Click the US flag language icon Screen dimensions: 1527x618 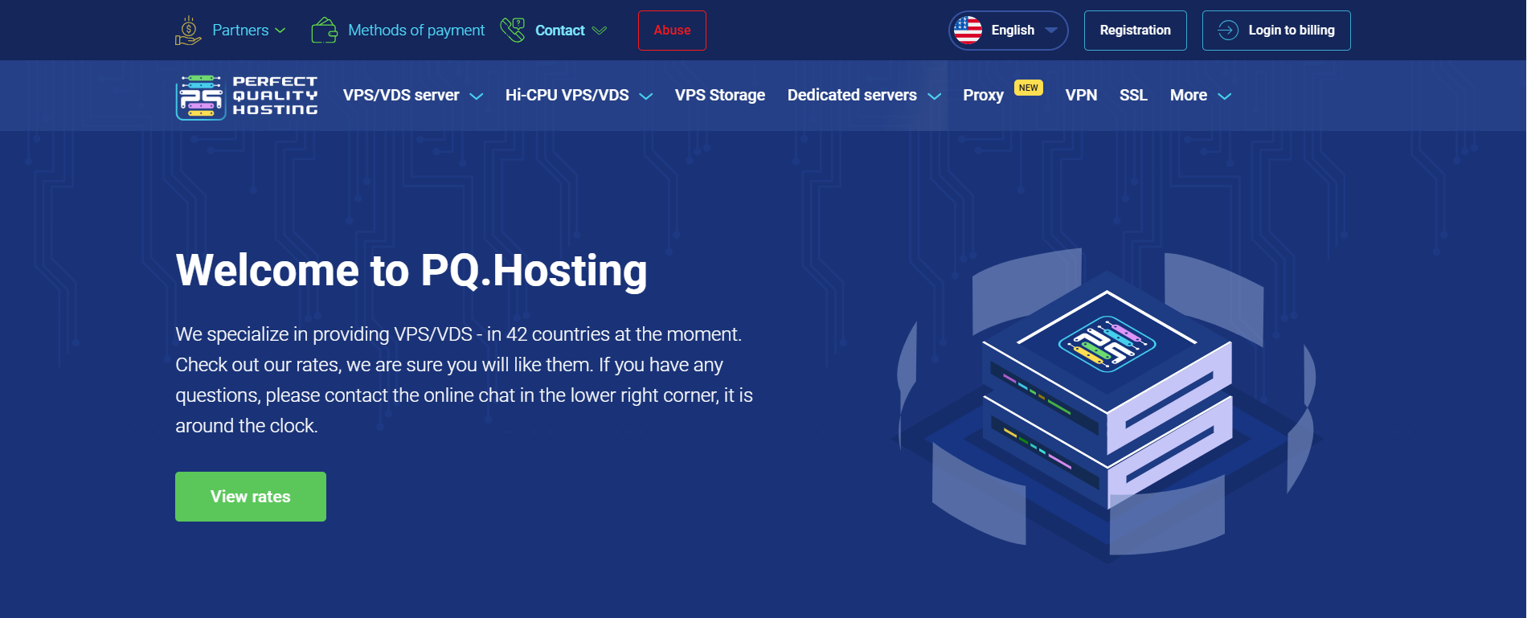click(x=968, y=31)
